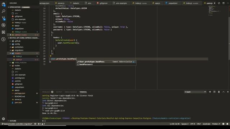230x129 pixels.
Task: Open the Extensions view in activity bar
Action: point(3,32)
